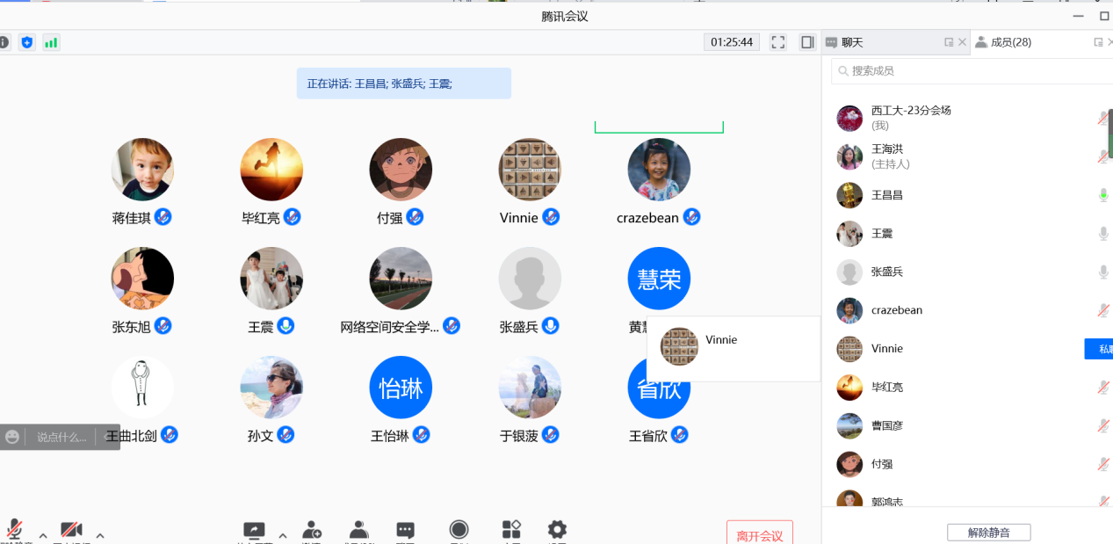The height and width of the screenshot is (544, 1113).
Task: Expand audio options arrow beside microphone
Action: point(43,535)
